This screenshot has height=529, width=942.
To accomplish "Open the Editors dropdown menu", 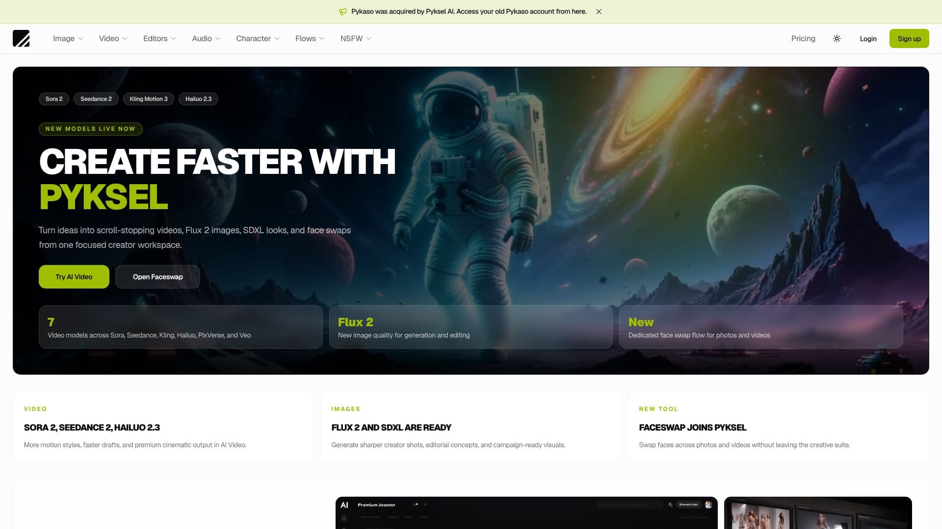I will tap(159, 39).
